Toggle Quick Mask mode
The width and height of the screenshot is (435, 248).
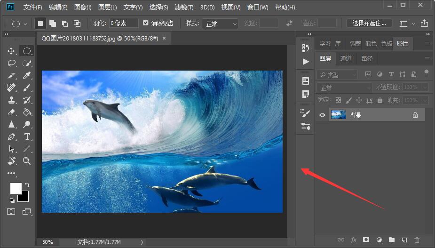point(11,212)
